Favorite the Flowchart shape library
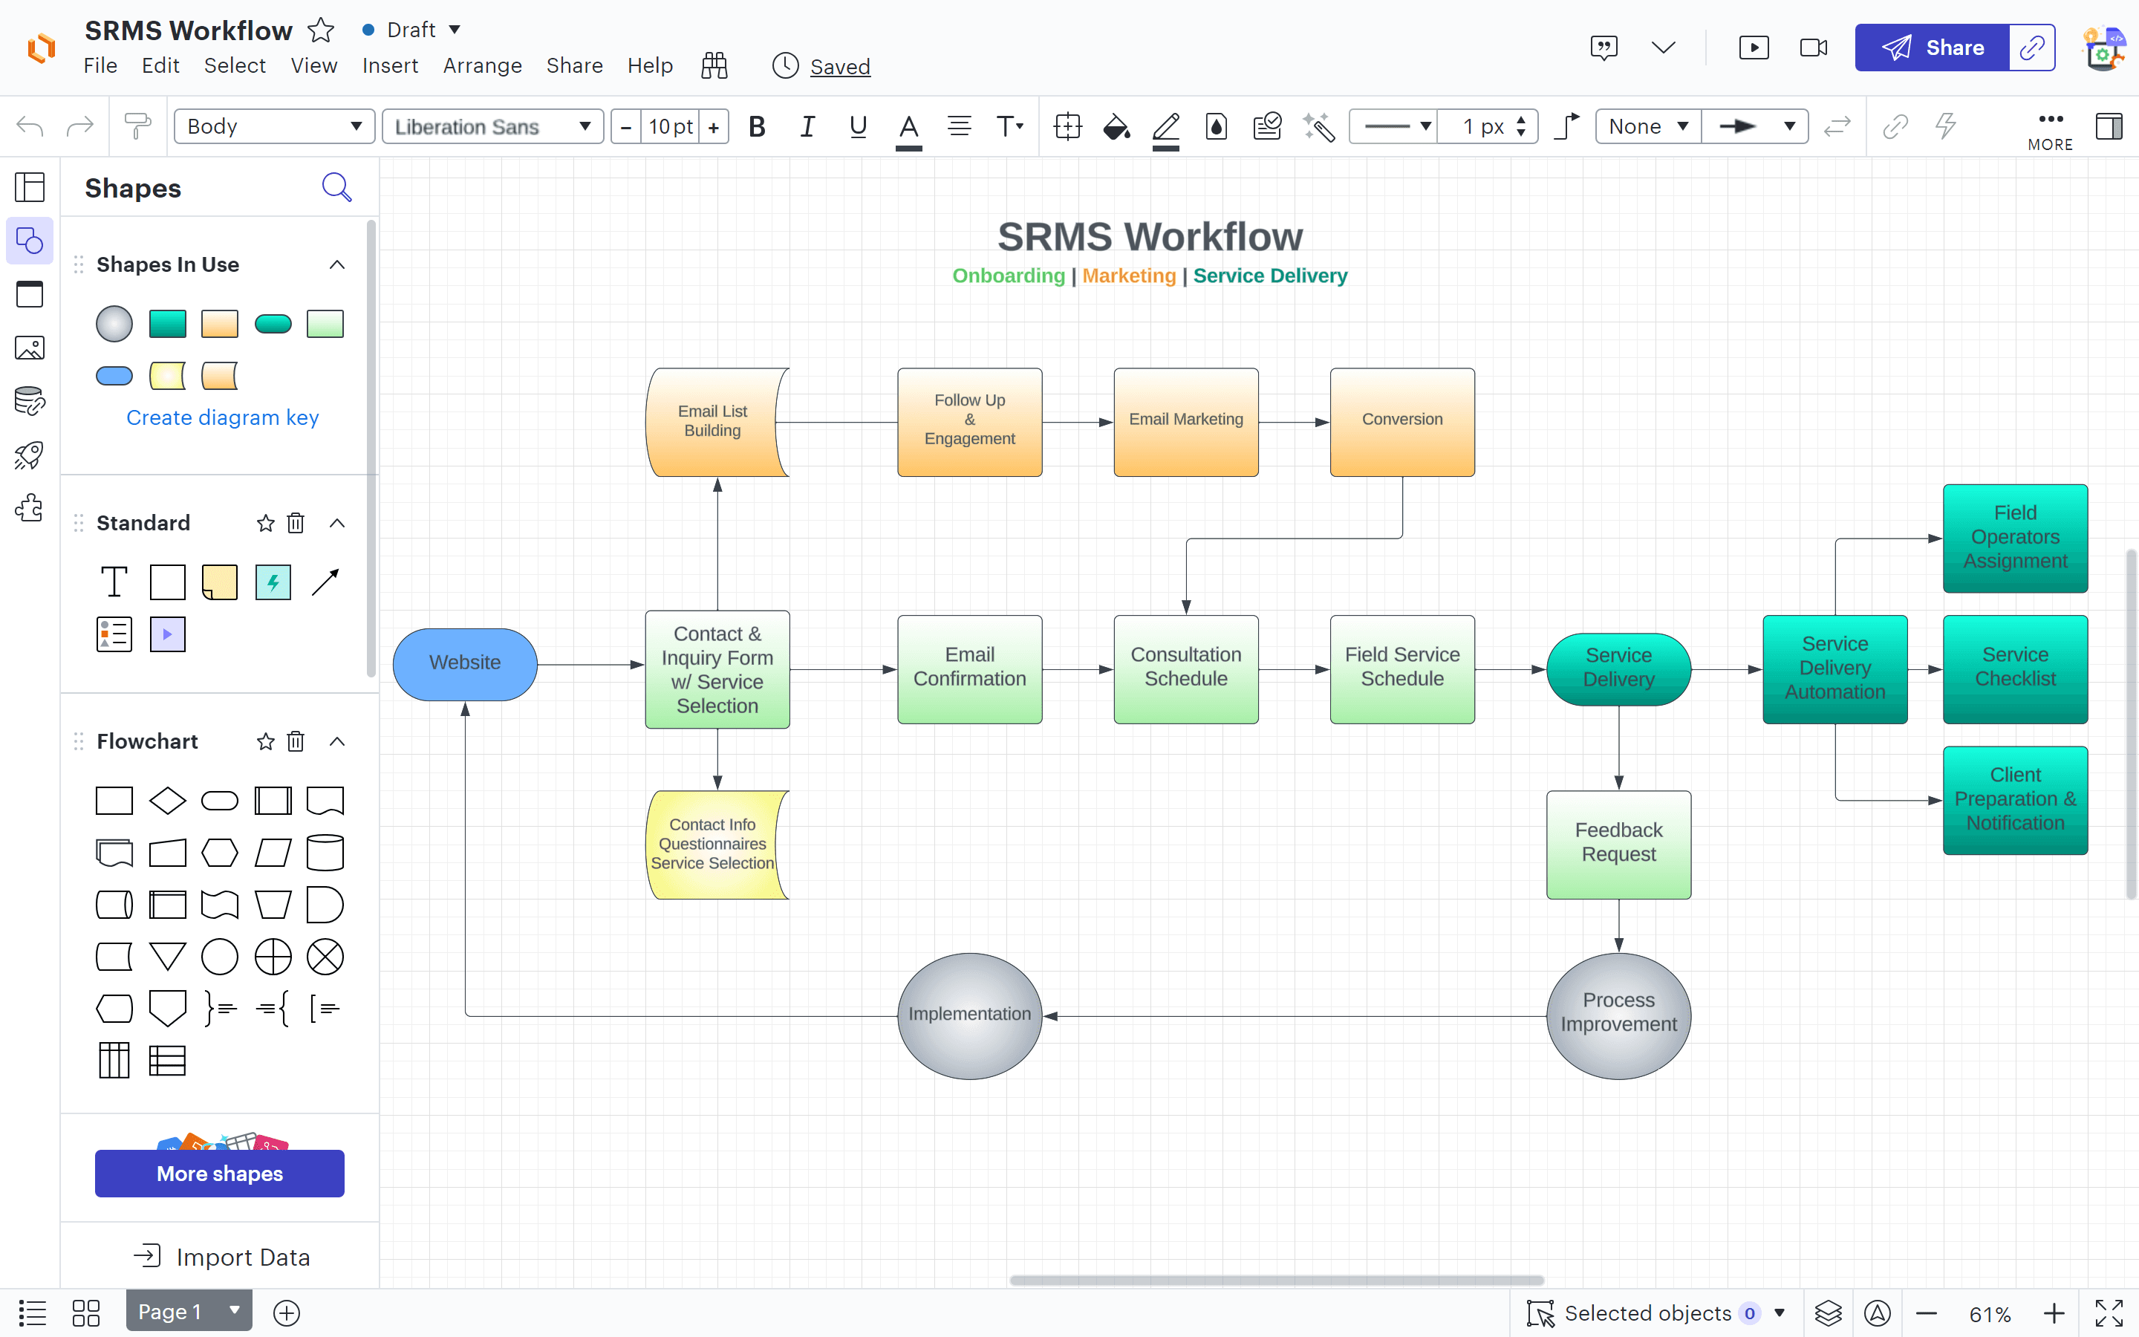 [x=265, y=741]
